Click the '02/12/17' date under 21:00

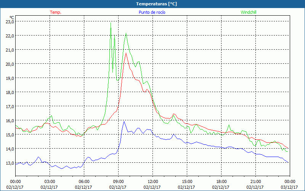255,187
